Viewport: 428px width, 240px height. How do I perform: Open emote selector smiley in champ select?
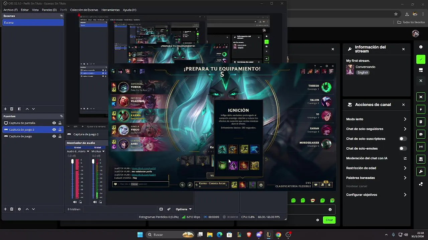[x=261, y=185]
